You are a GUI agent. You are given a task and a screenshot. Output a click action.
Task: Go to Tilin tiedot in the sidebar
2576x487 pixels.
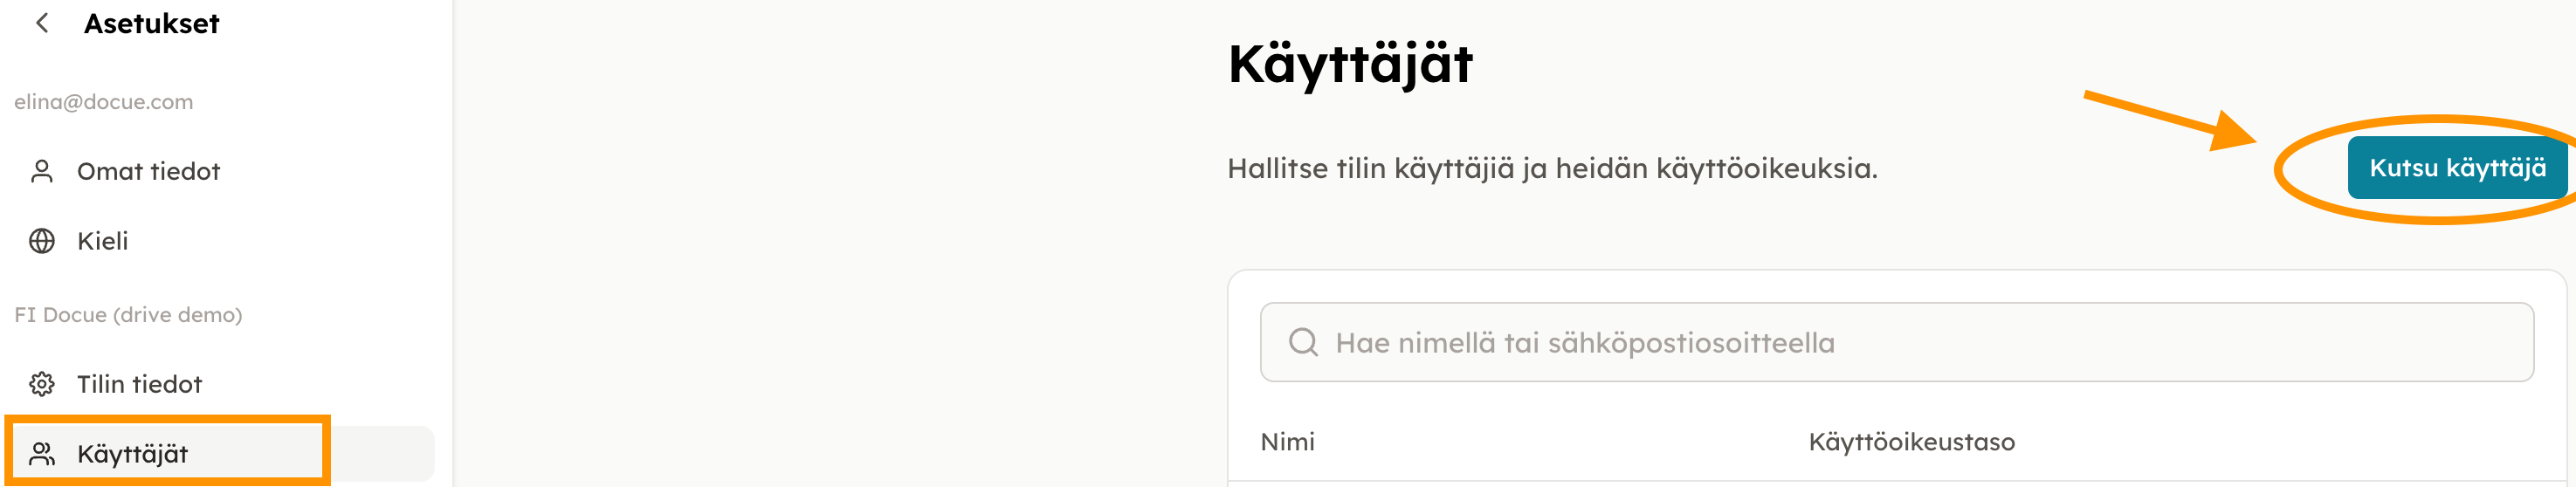(x=139, y=384)
